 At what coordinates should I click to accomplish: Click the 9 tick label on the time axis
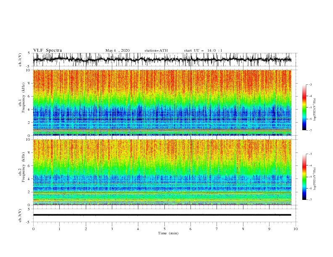[269, 229]
